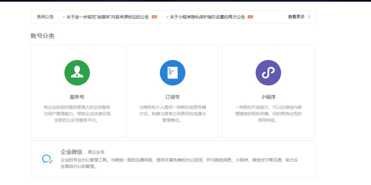Click the purple 小程序 icon
Viewport: 371px width, 185px height.
click(268, 73)
